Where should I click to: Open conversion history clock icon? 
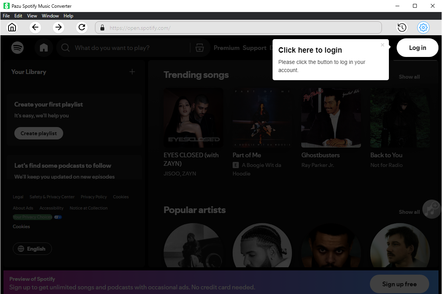(x=402, y=28)
